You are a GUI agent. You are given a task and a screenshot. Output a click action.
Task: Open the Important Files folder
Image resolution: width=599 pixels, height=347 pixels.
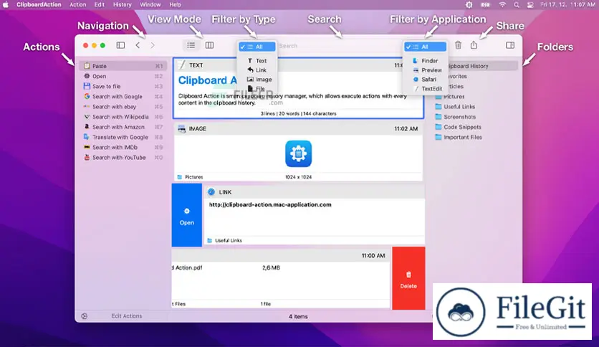click(476, 137)
